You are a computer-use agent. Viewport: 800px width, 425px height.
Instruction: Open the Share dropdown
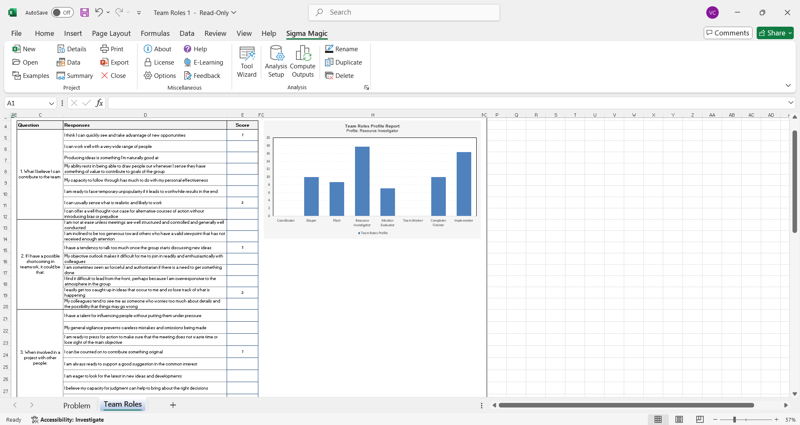click(775, 33)
